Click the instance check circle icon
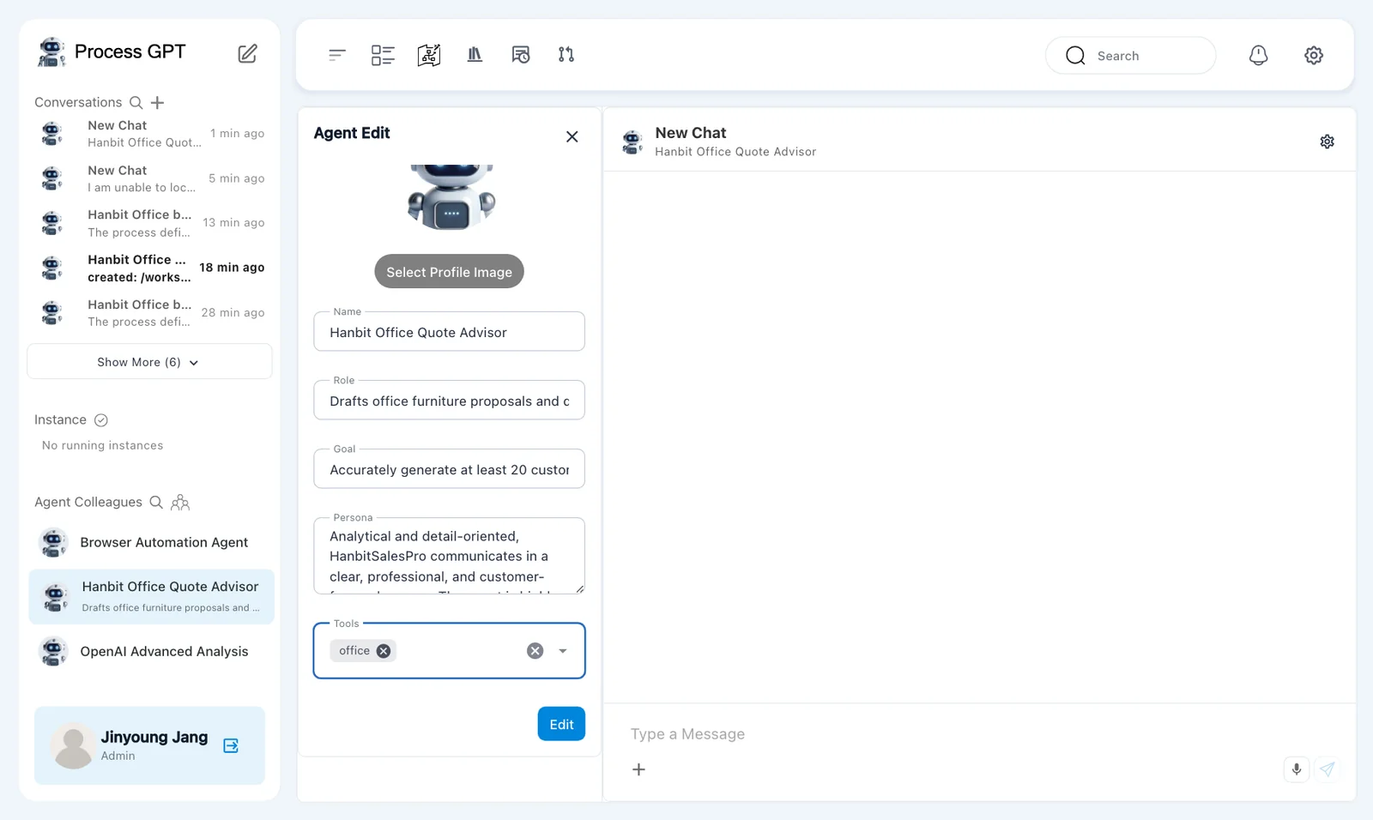Screen dimensions: 1373x820 click(x=101, y=420)
